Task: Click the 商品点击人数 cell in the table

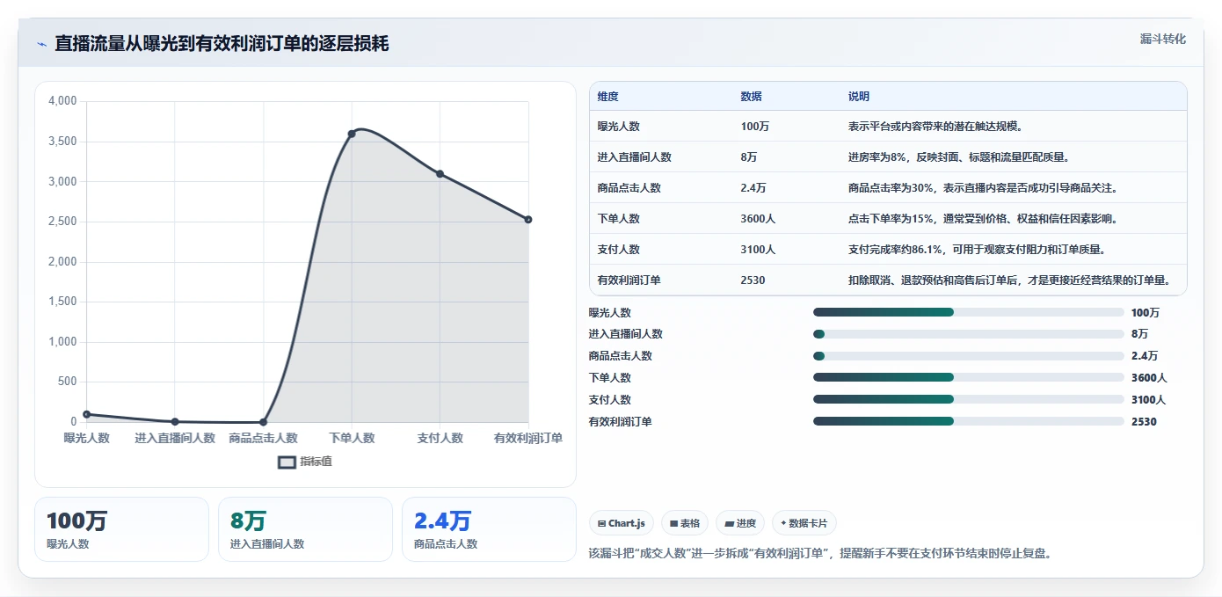Action: point(629,188)
